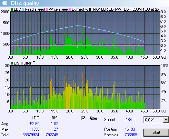
Task: Click the Position value 46193
Action: point(130,129)
